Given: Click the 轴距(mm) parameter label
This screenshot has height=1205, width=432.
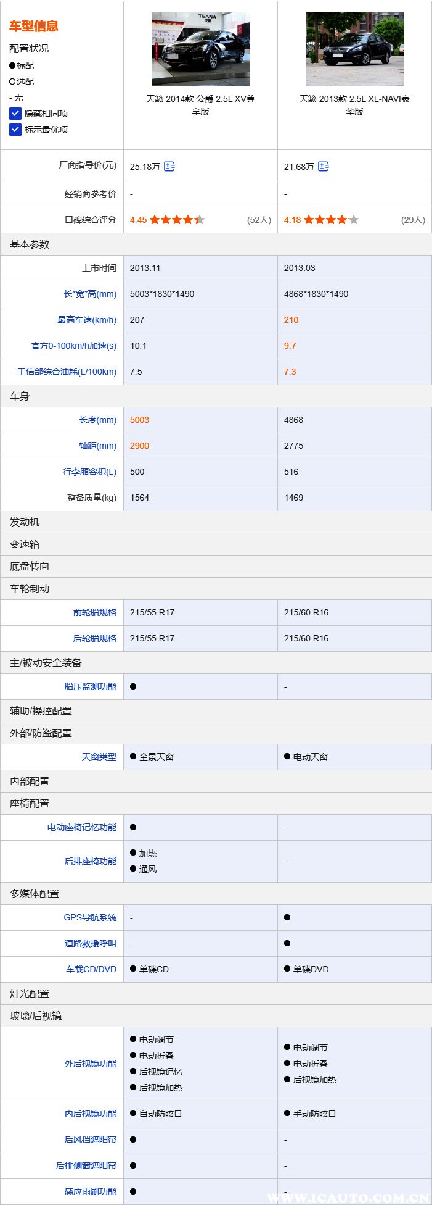Looking at the screenshot, I should tap(97, 446).
